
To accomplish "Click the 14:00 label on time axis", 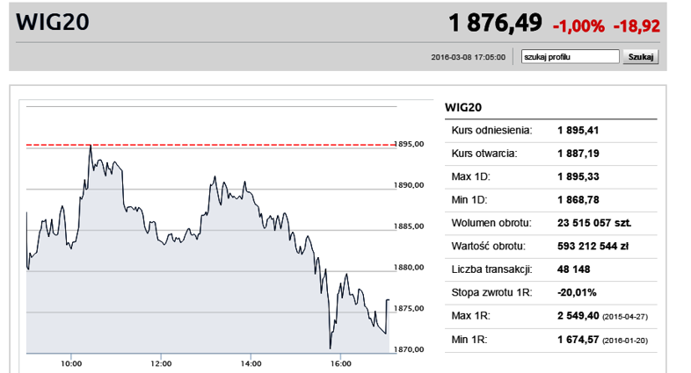I will click(x=251, y=362).
